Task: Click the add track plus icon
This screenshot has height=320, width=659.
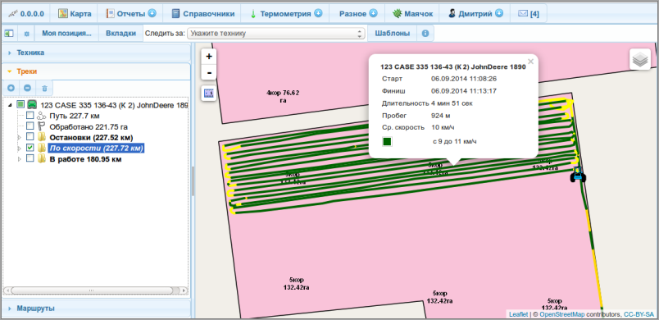Action: [x=11, y=89]
